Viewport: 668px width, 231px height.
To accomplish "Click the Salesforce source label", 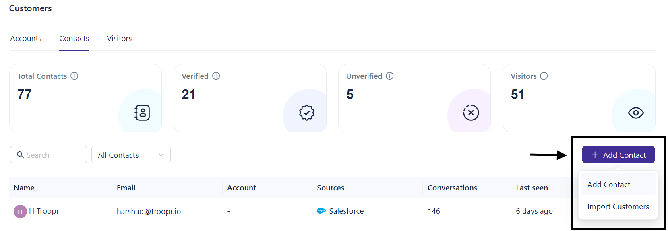I will point(346,211).
